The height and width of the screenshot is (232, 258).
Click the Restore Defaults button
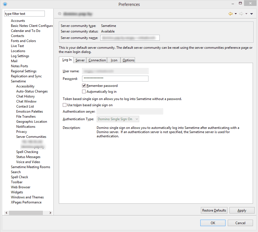pyautogui.click(x=214, y=210)
